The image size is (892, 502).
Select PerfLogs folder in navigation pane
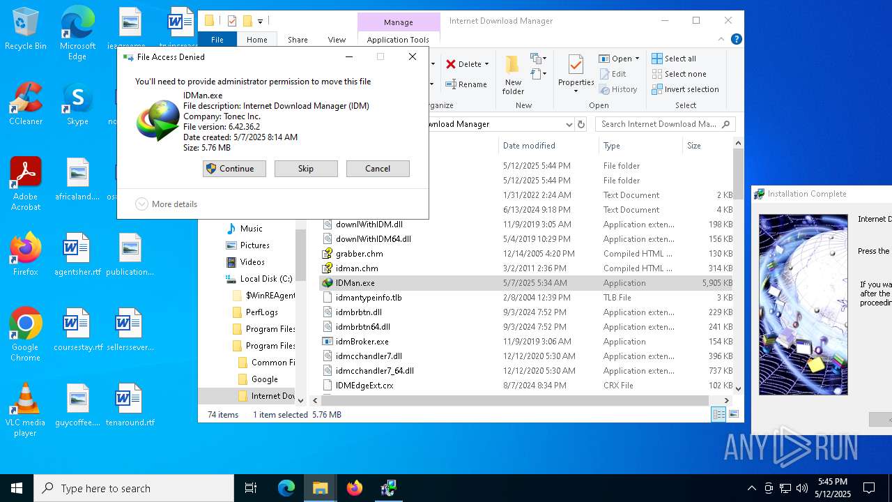click(x=261, y=312)
